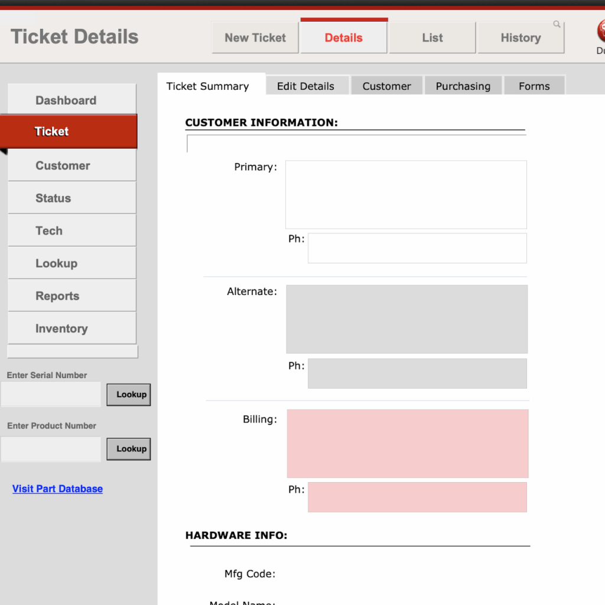Go to the Purchasing sub-tab
Viewport: 605px width, 605px height.
click(463, 86)
